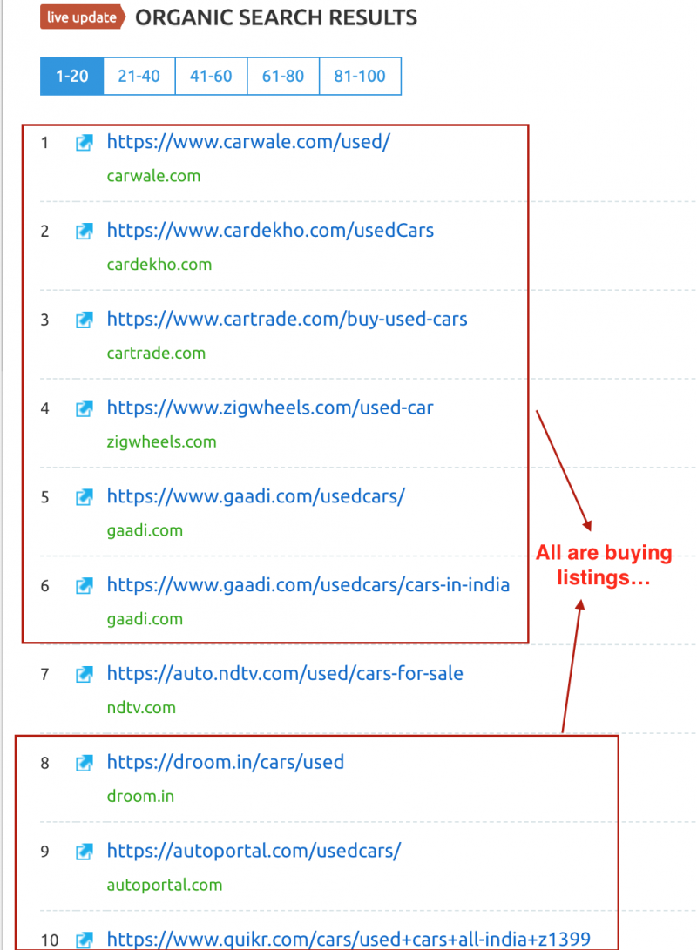Open external link icon for carwale.com result
The height and width of the screenshot is (950, 697).
pyautogui.click(x=85, y=143)
